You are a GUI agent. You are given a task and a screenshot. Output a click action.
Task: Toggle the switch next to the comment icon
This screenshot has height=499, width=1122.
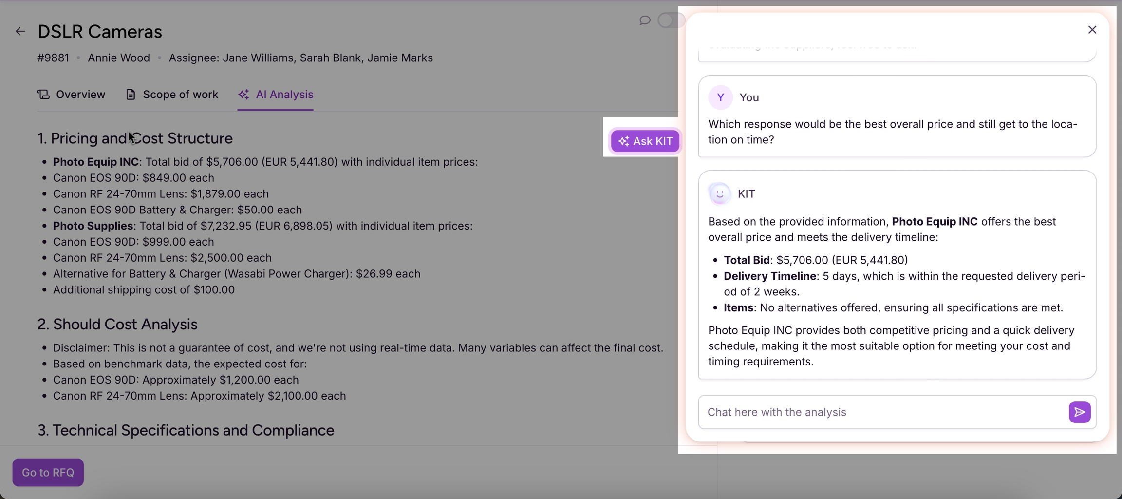coord(671,20)
